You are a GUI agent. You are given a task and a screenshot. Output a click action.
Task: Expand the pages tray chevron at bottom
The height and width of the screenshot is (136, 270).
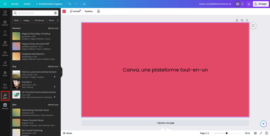coord(165,130)
